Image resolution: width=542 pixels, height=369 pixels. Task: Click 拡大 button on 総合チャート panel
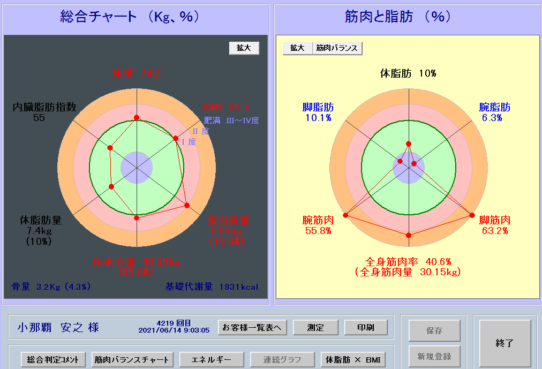tap(244, 48)
